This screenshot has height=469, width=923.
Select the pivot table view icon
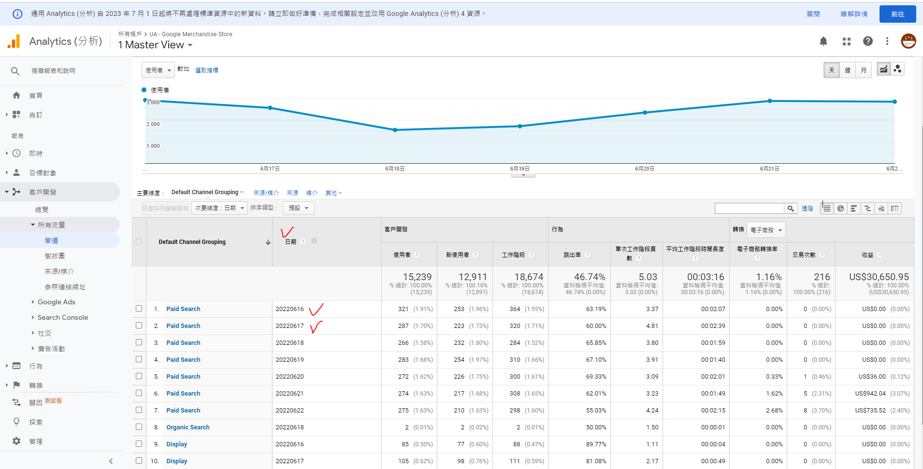click(x=895, y=209)
